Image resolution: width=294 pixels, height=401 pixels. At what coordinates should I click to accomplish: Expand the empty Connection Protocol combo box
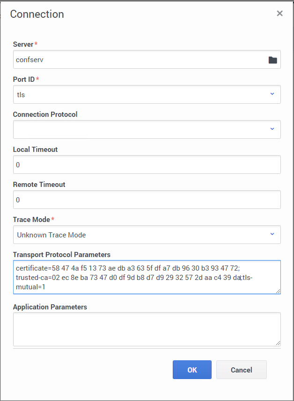coord(140,129)
